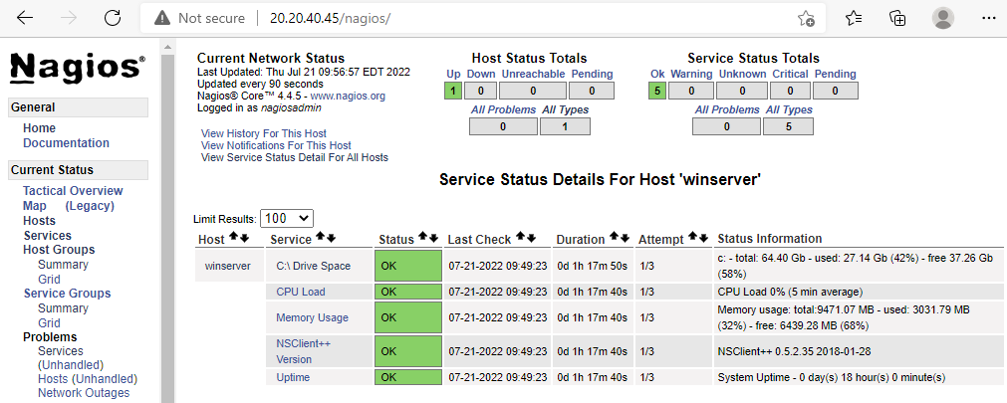Sort Last Check column descending arrow
This screenshot has width=1007, height=403.
(531, 238)
